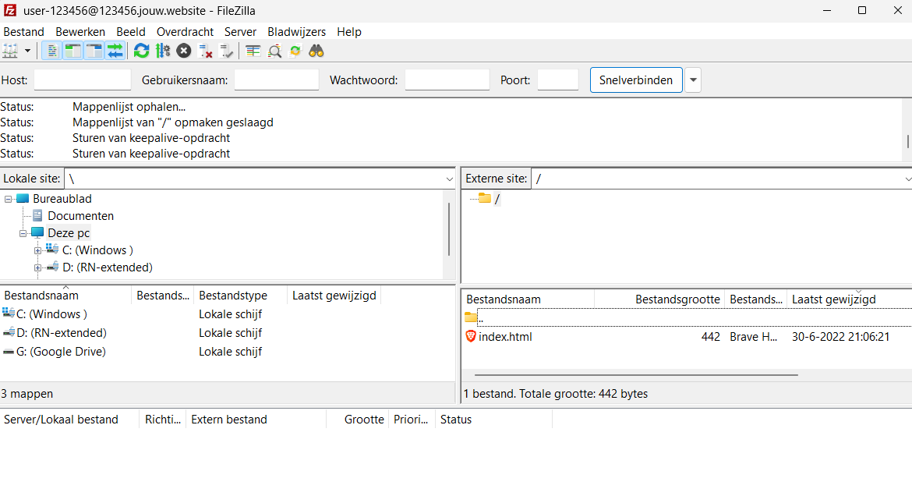Open the Bladwijzers menu
912x503 pixels.
coord(297,32)
